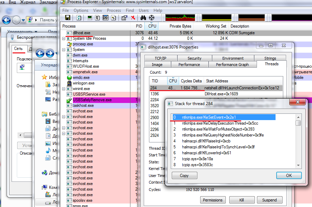The image size is (312, 207).
Task: Open the File menu
Action: click(66, 10)
